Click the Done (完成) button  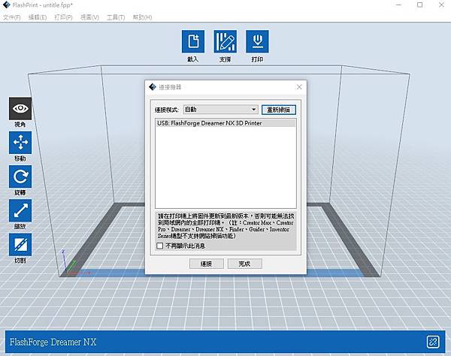(244, 264)
